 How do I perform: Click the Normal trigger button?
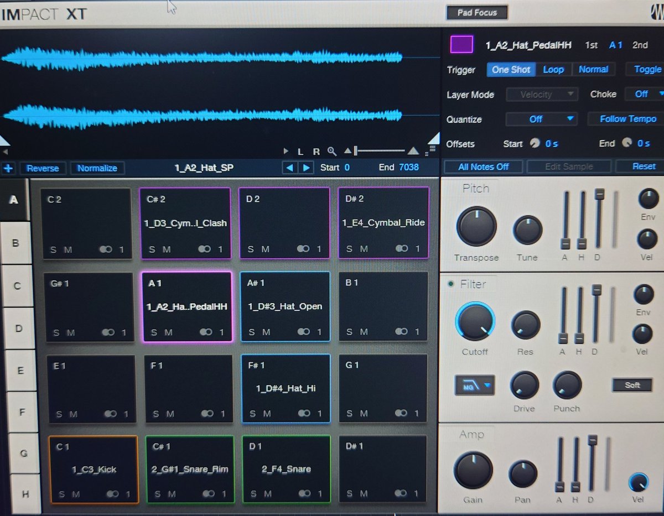pos(593,70)
